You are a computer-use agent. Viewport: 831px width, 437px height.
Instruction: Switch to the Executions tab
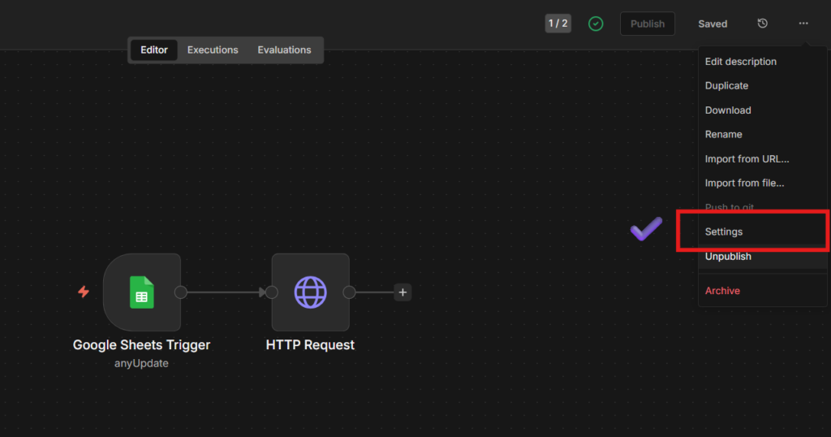pos(213,50)
